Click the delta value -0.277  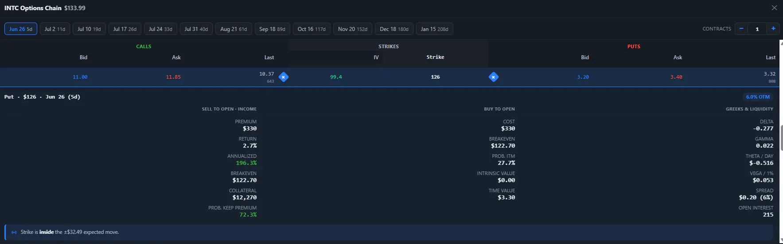point(763,129)
